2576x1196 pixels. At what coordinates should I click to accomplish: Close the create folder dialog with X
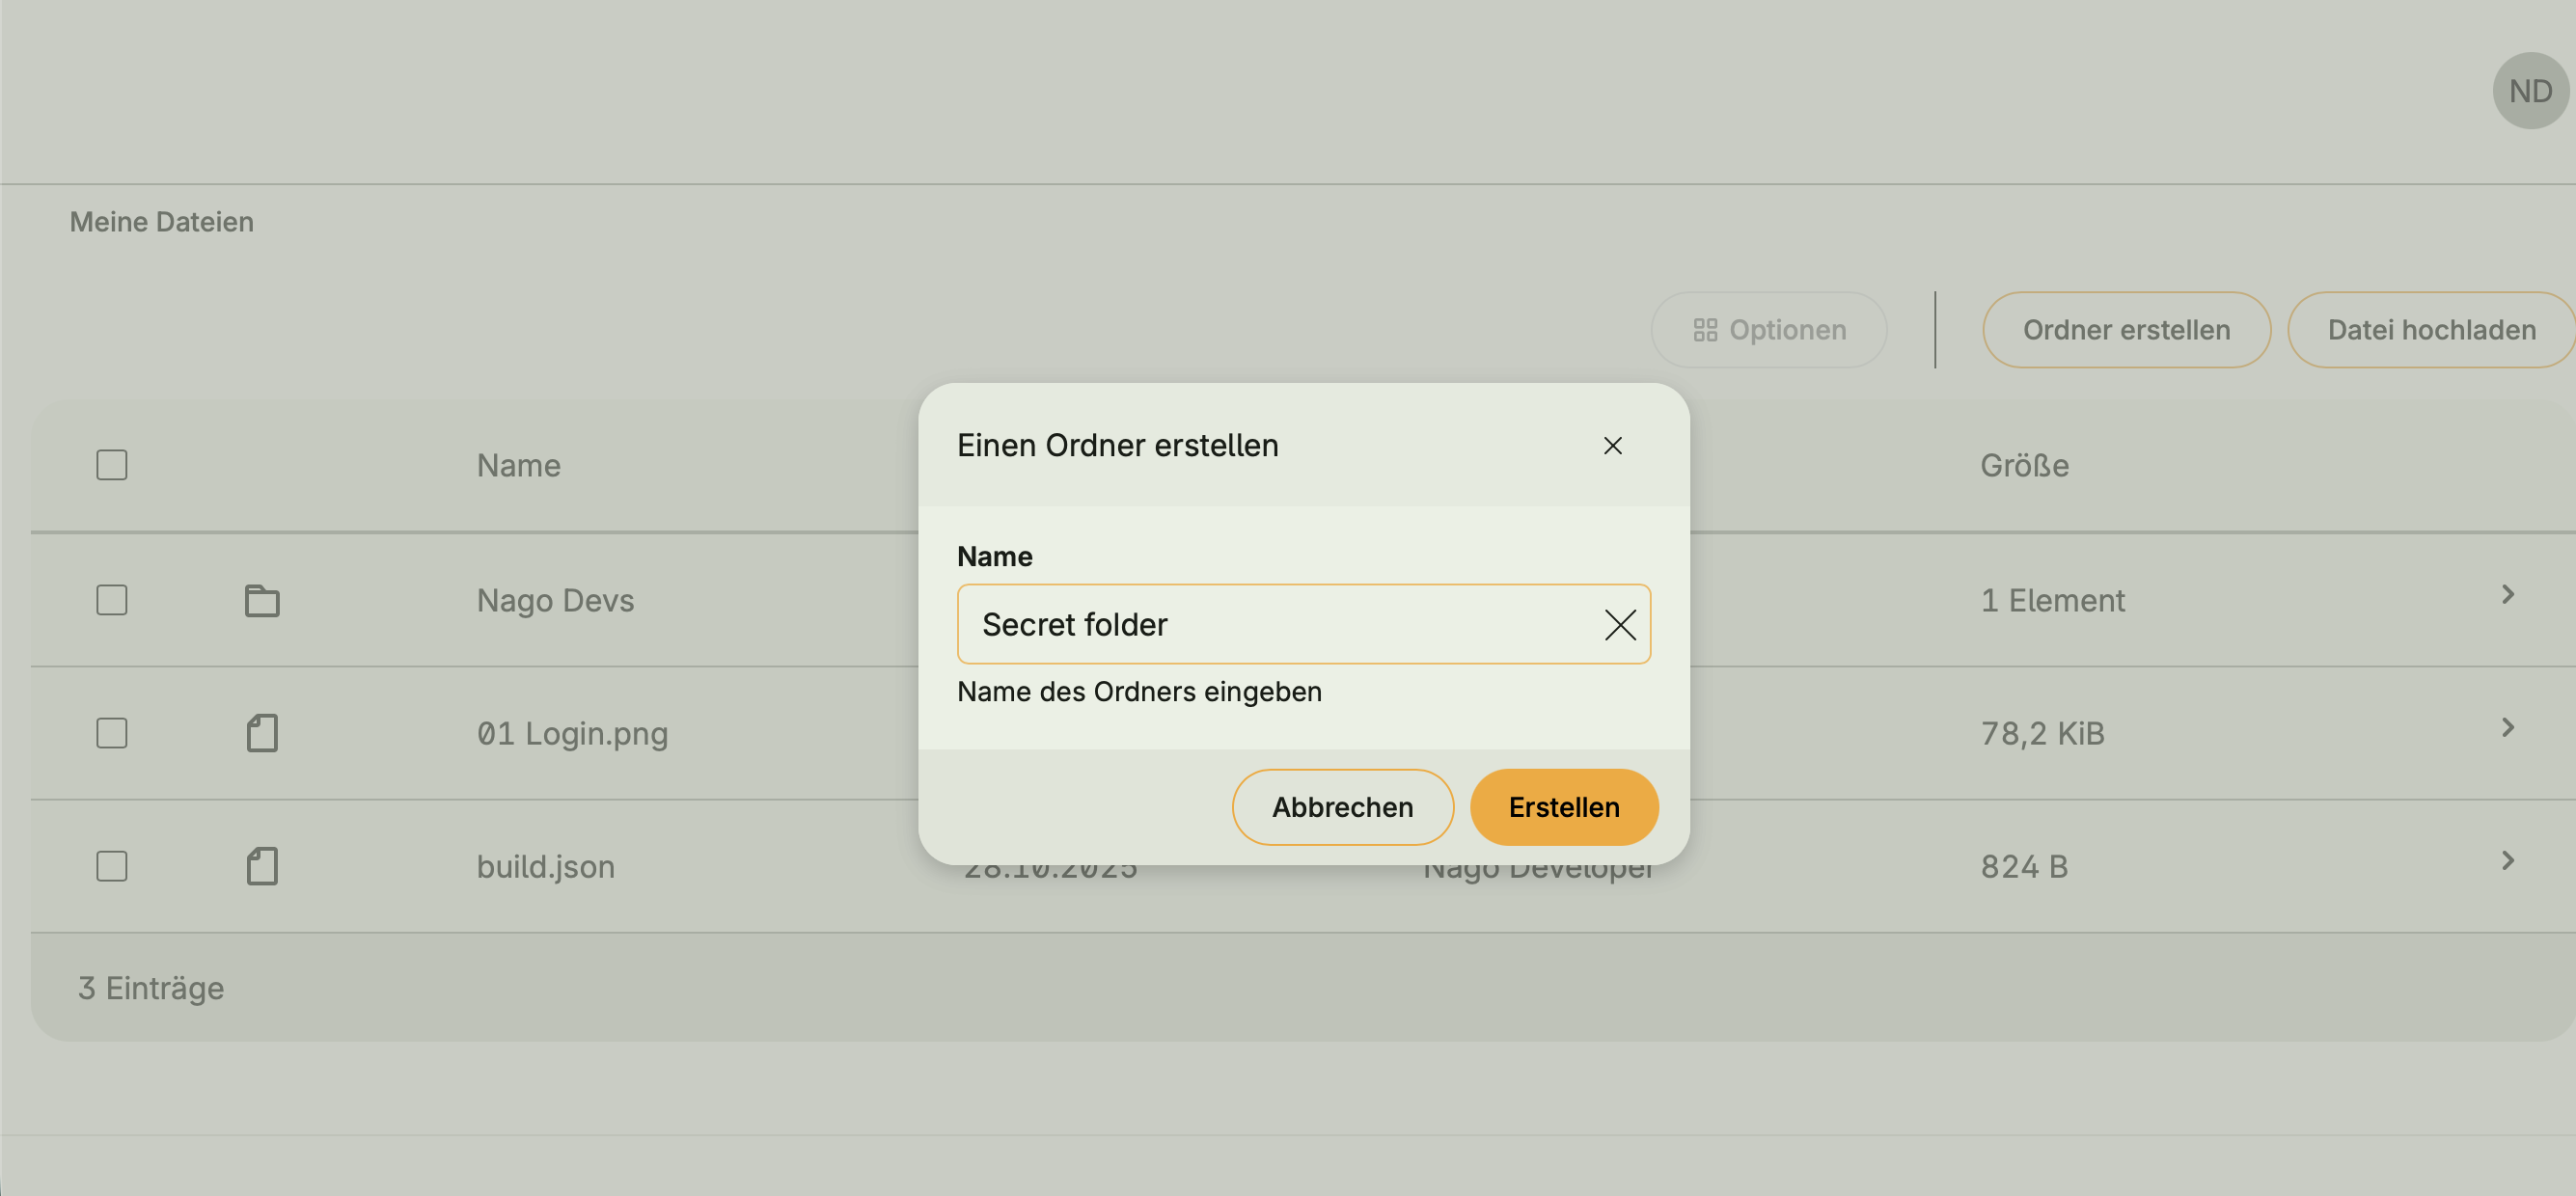click(1612, 446)
